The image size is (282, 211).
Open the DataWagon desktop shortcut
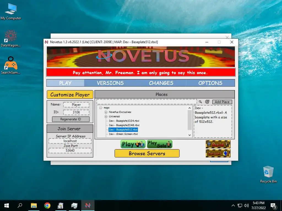[11, 38]
